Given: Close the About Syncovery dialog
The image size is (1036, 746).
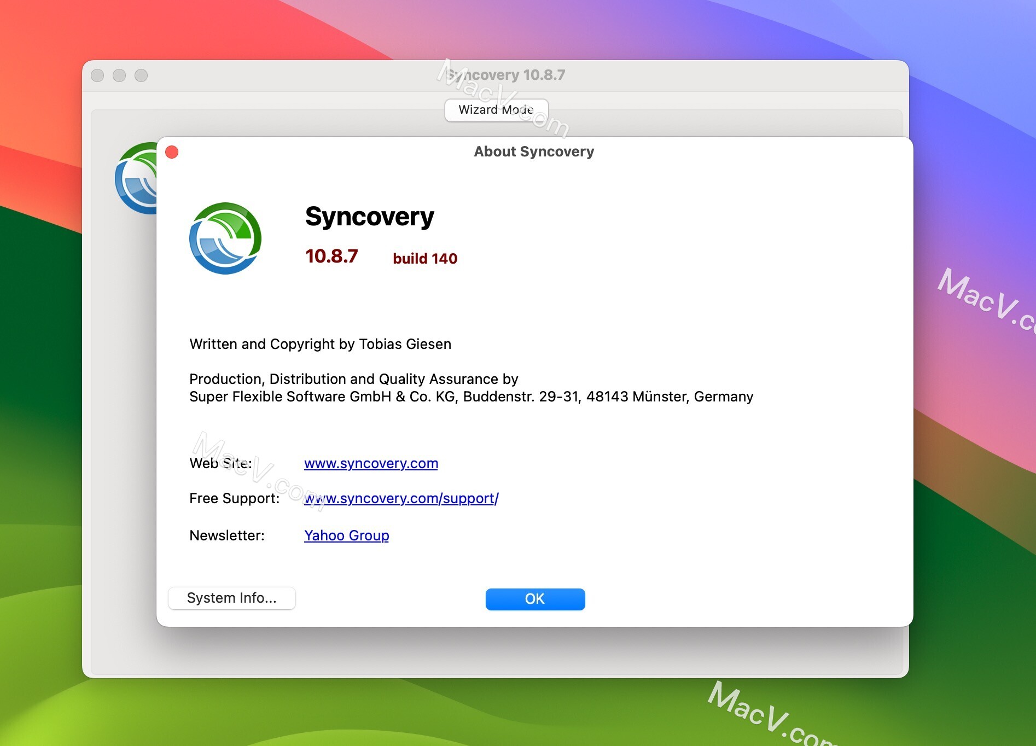Looking at the screenshot, I should [172, 152].
